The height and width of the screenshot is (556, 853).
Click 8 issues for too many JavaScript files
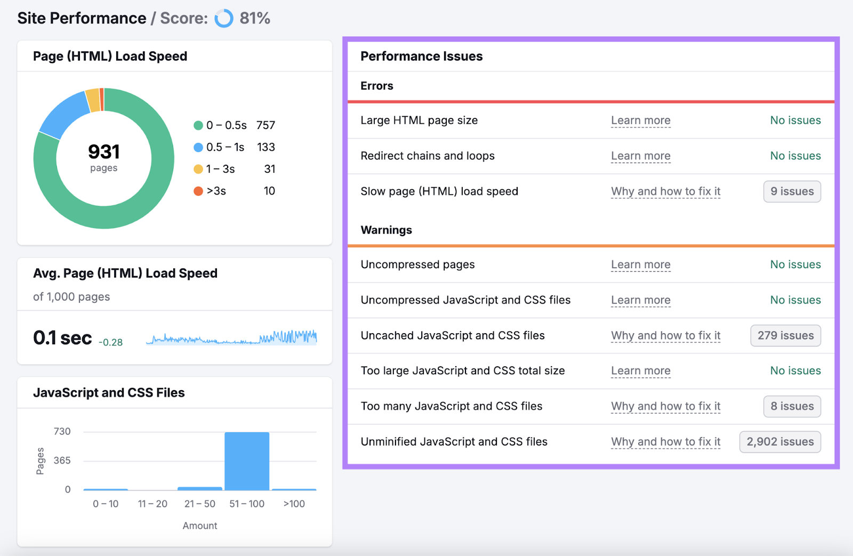pyautogui.click(x=792, y=406)
